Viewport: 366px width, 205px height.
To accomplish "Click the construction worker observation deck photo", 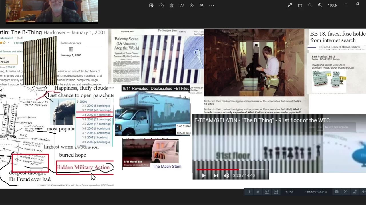I will click(x=254, y=63).
